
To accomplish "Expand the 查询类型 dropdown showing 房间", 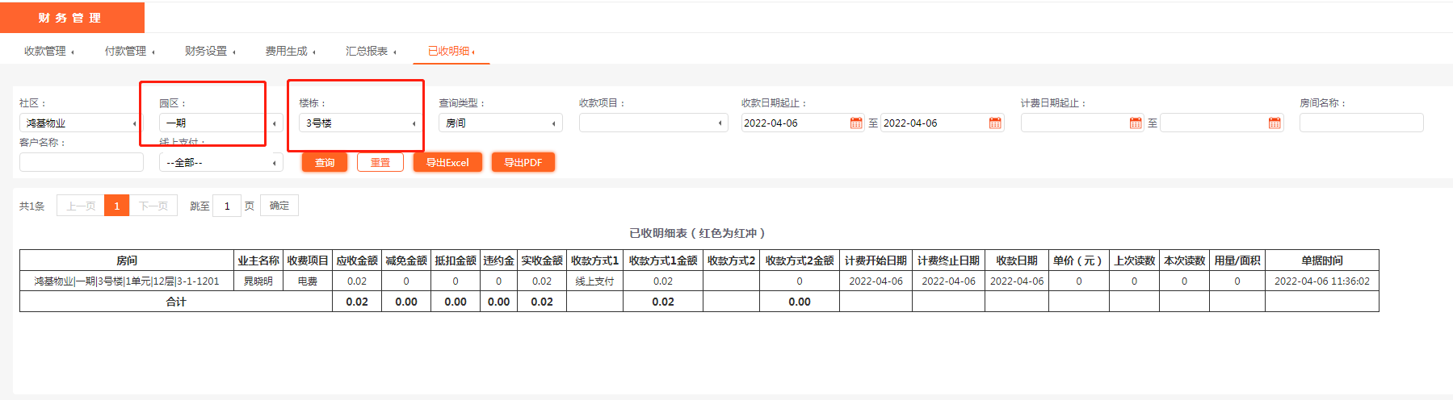I will pyautogui.click(x=500, y=123).
